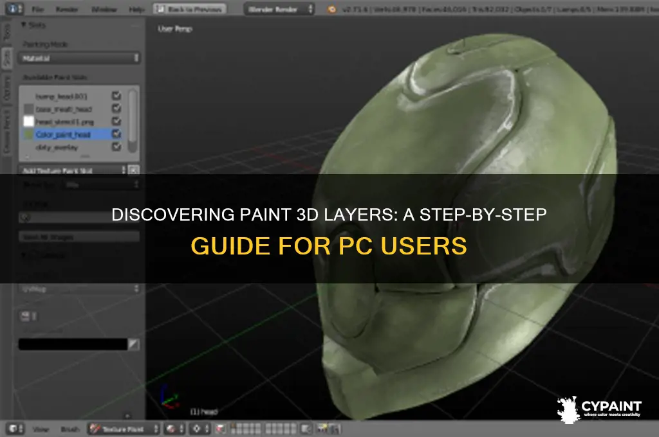Click the green Color_paint_head thumbnail
659x437 pixels.
click(28, 134)
